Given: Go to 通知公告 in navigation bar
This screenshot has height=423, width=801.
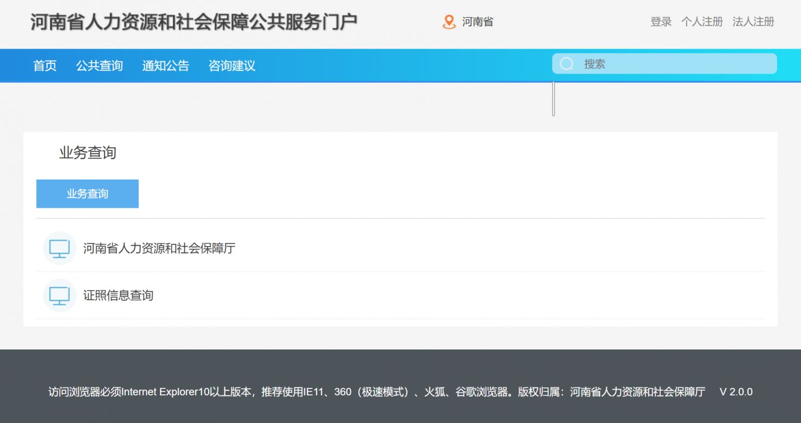Looking at the screenshot, I should [166, 65].
